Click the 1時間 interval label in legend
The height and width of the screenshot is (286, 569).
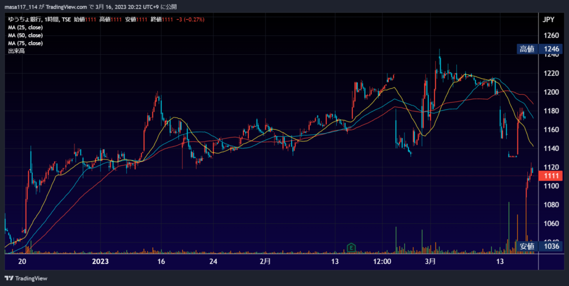pyautogui.click(x=51, y=19)
